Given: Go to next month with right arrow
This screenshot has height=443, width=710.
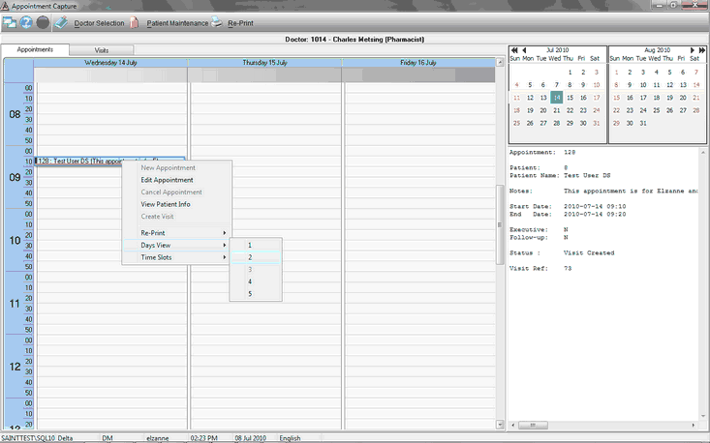Looking at the screenshot, I should pyautogui.click(x=692, y=50).
